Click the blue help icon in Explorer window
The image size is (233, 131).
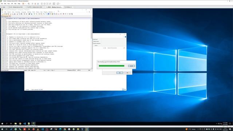coord(125,37)
